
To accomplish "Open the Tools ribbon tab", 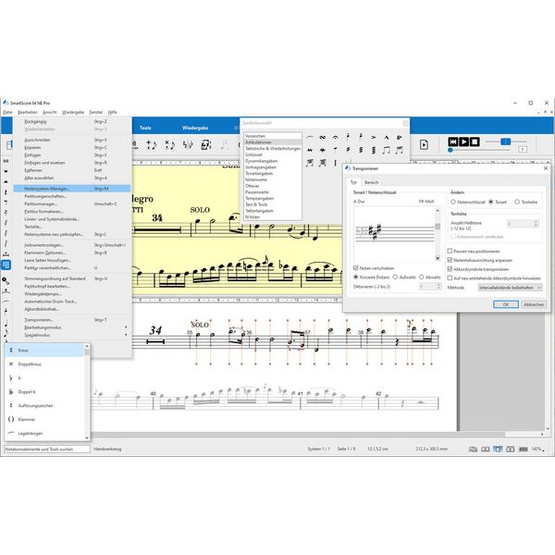I will tap(145, 128).
